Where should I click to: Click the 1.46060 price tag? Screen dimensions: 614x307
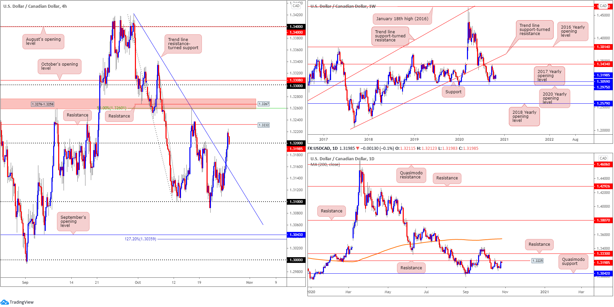pyautogui.click(x=603, y=164)
